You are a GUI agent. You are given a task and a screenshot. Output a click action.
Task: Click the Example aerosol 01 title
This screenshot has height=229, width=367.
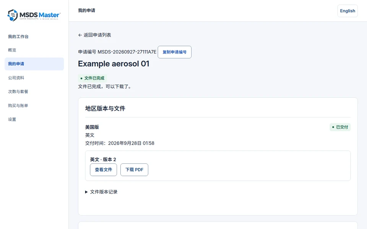click(114, 64)
